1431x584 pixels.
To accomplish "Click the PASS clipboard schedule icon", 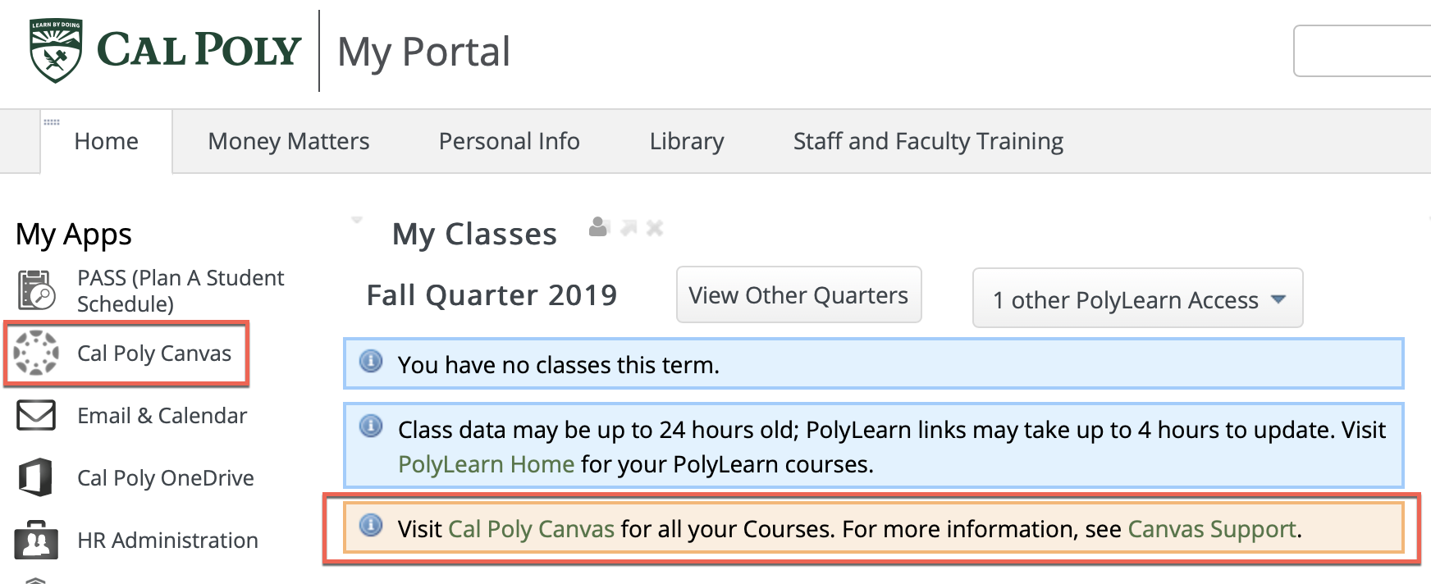I will click(x=36, y=290).
